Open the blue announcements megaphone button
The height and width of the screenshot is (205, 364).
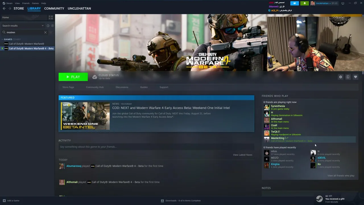[295, 3]
